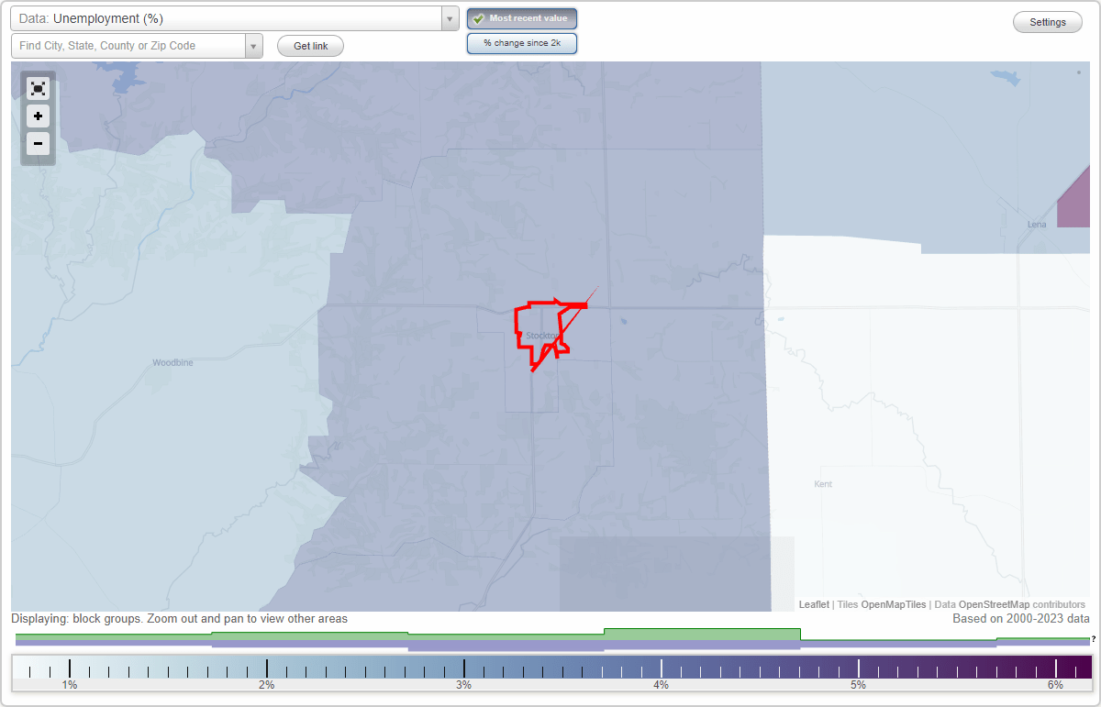Open the Settings panel

(x=1047, y=21)
